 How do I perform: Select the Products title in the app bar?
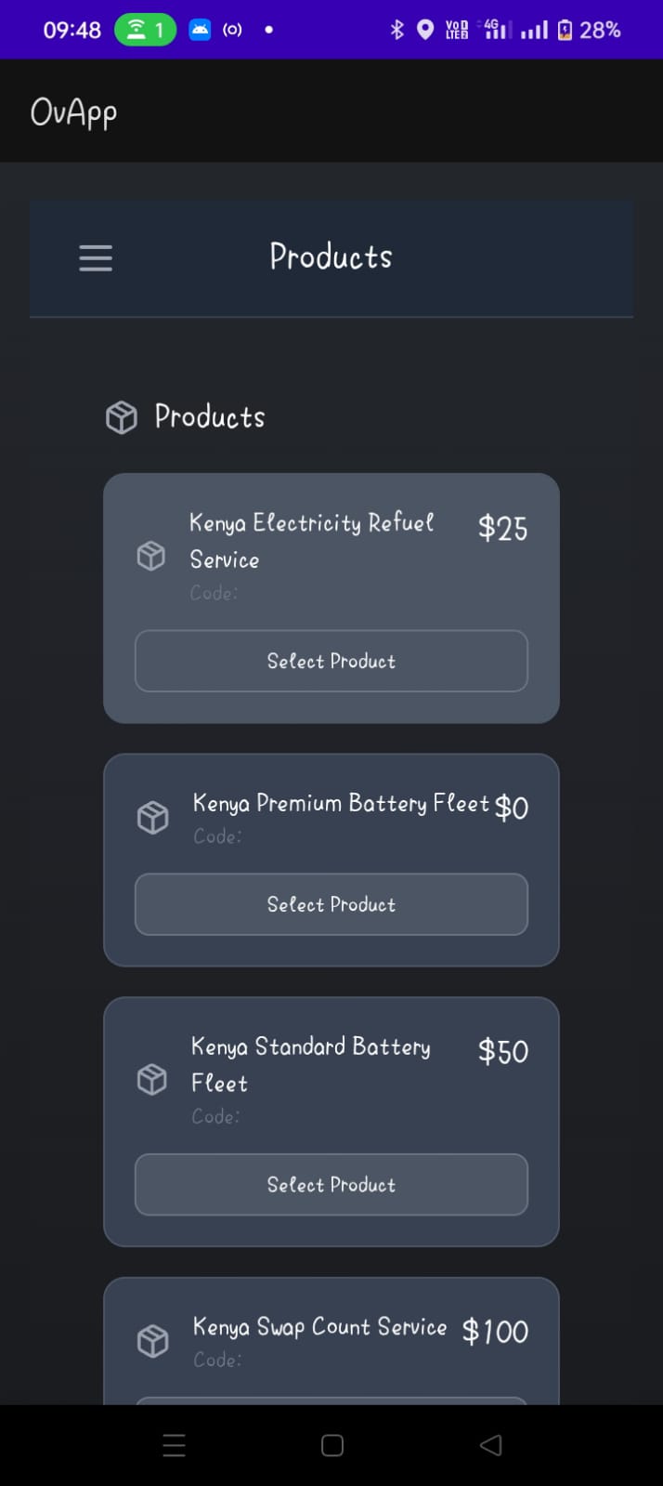tap(331, 256)
